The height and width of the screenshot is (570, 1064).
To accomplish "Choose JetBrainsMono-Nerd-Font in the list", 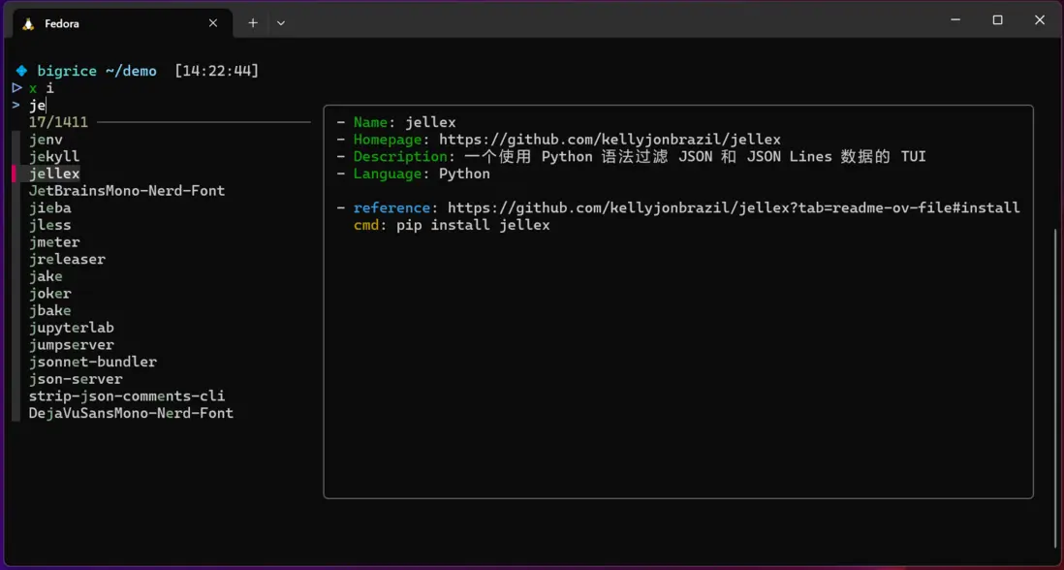I will pyautogui.click(x=127, y=191).
